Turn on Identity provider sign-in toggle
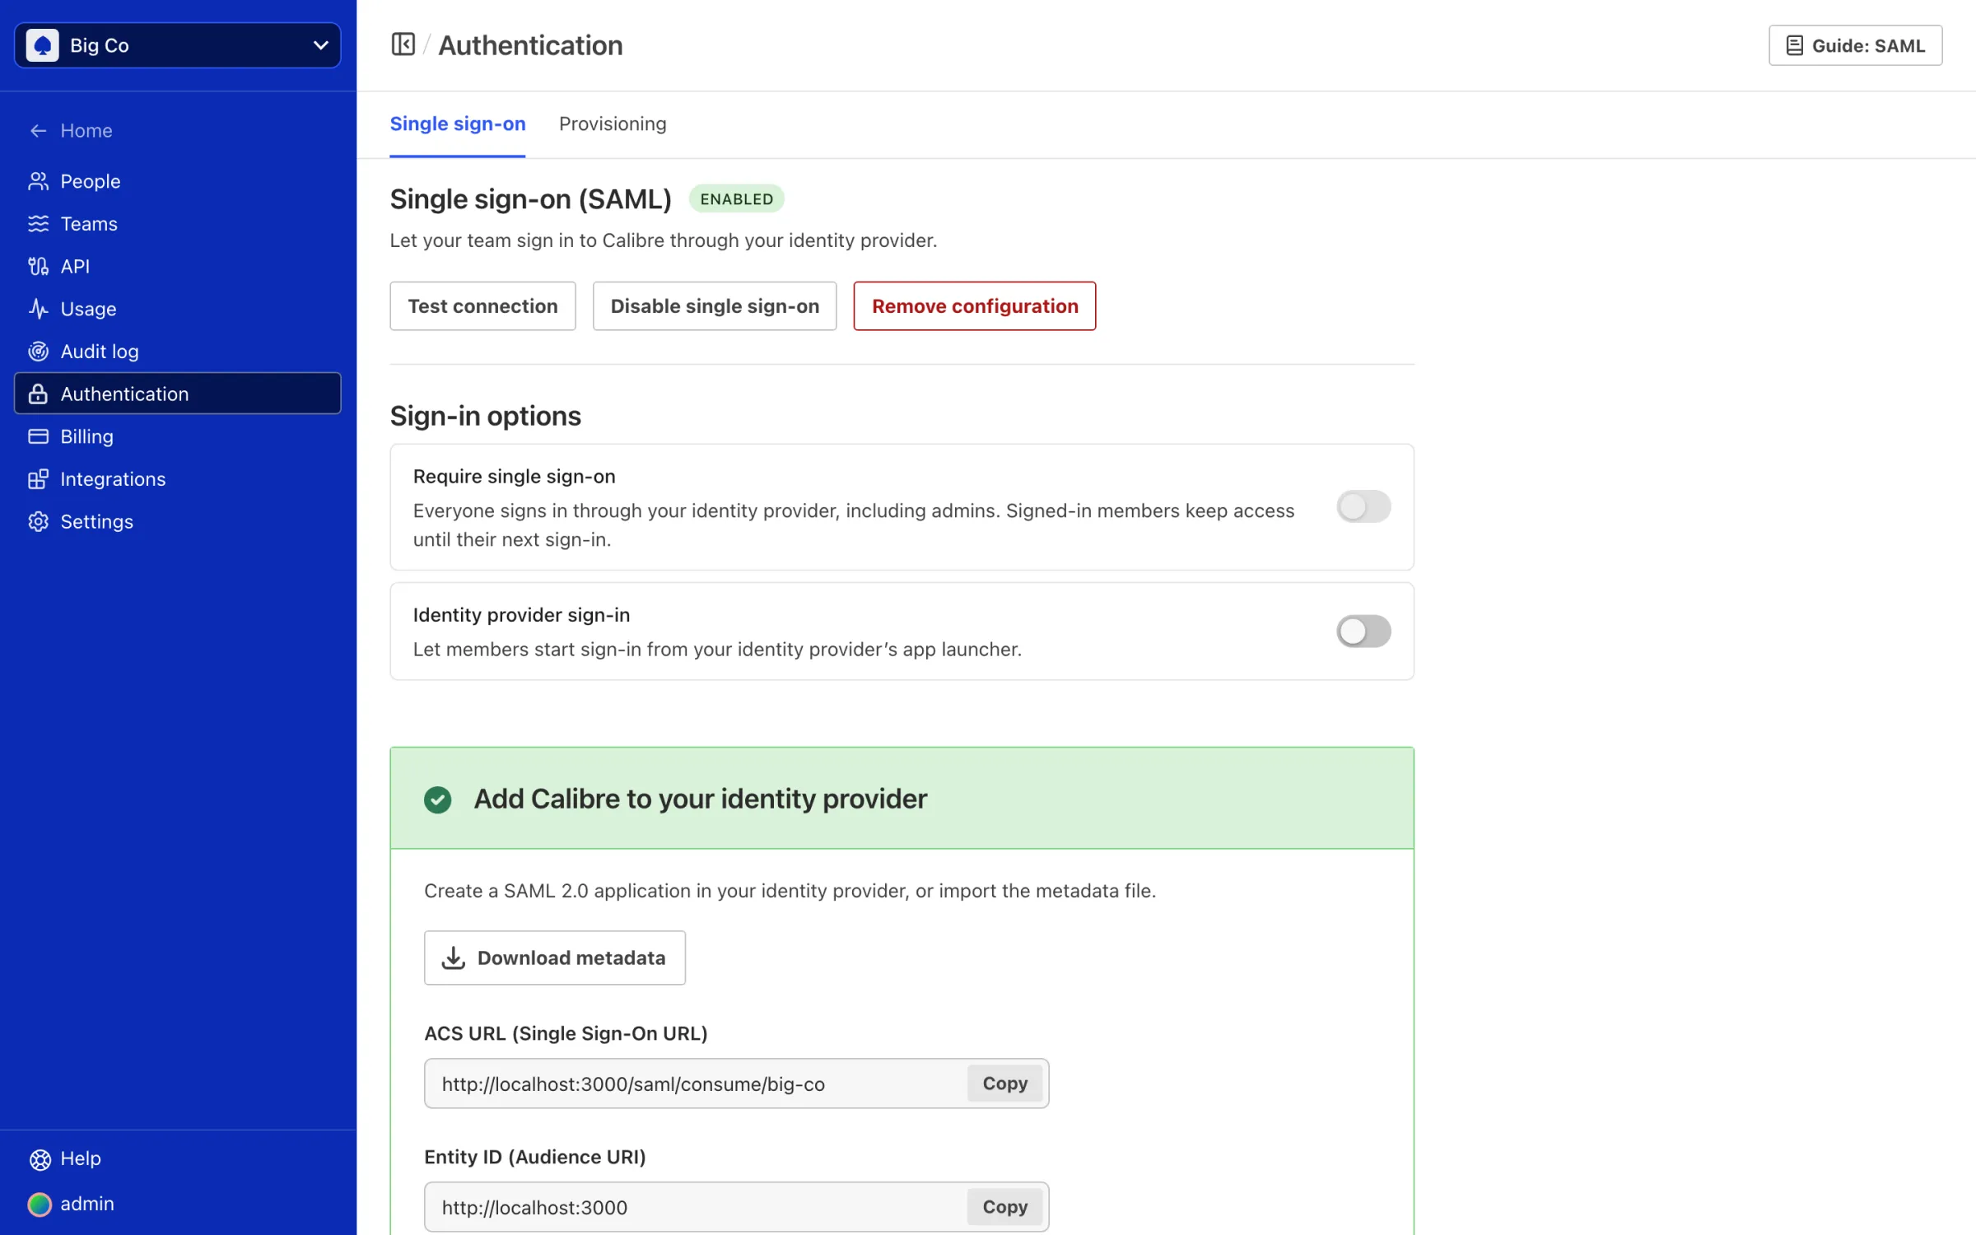This screenshot has width=1976, height=1235. click(1363, 631)
